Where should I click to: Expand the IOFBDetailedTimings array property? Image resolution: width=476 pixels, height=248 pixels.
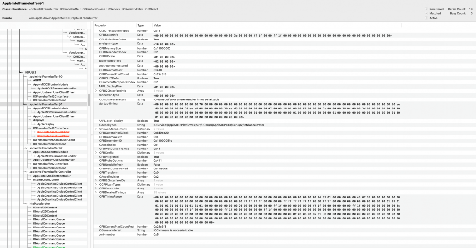point(96,192)
